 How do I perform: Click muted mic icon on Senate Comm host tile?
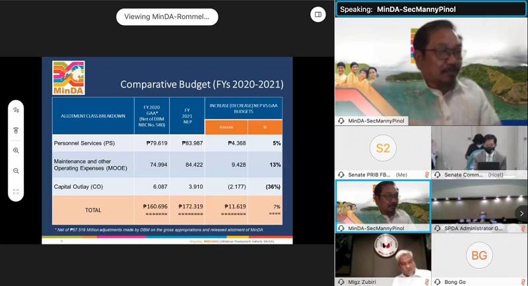click(x=523, y=174)
